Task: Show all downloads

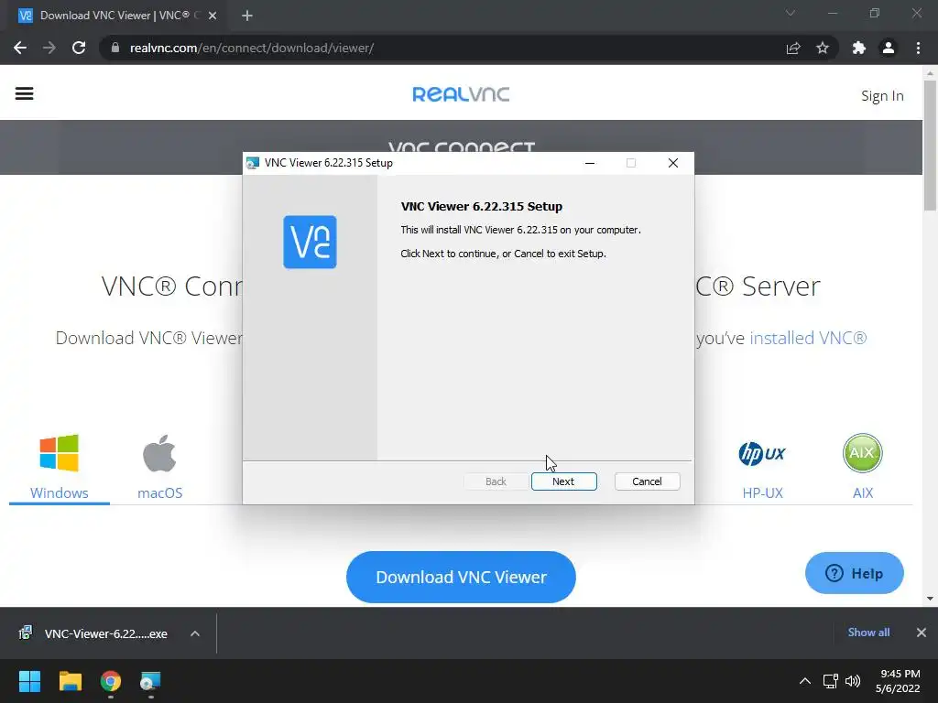Action: 868,633
